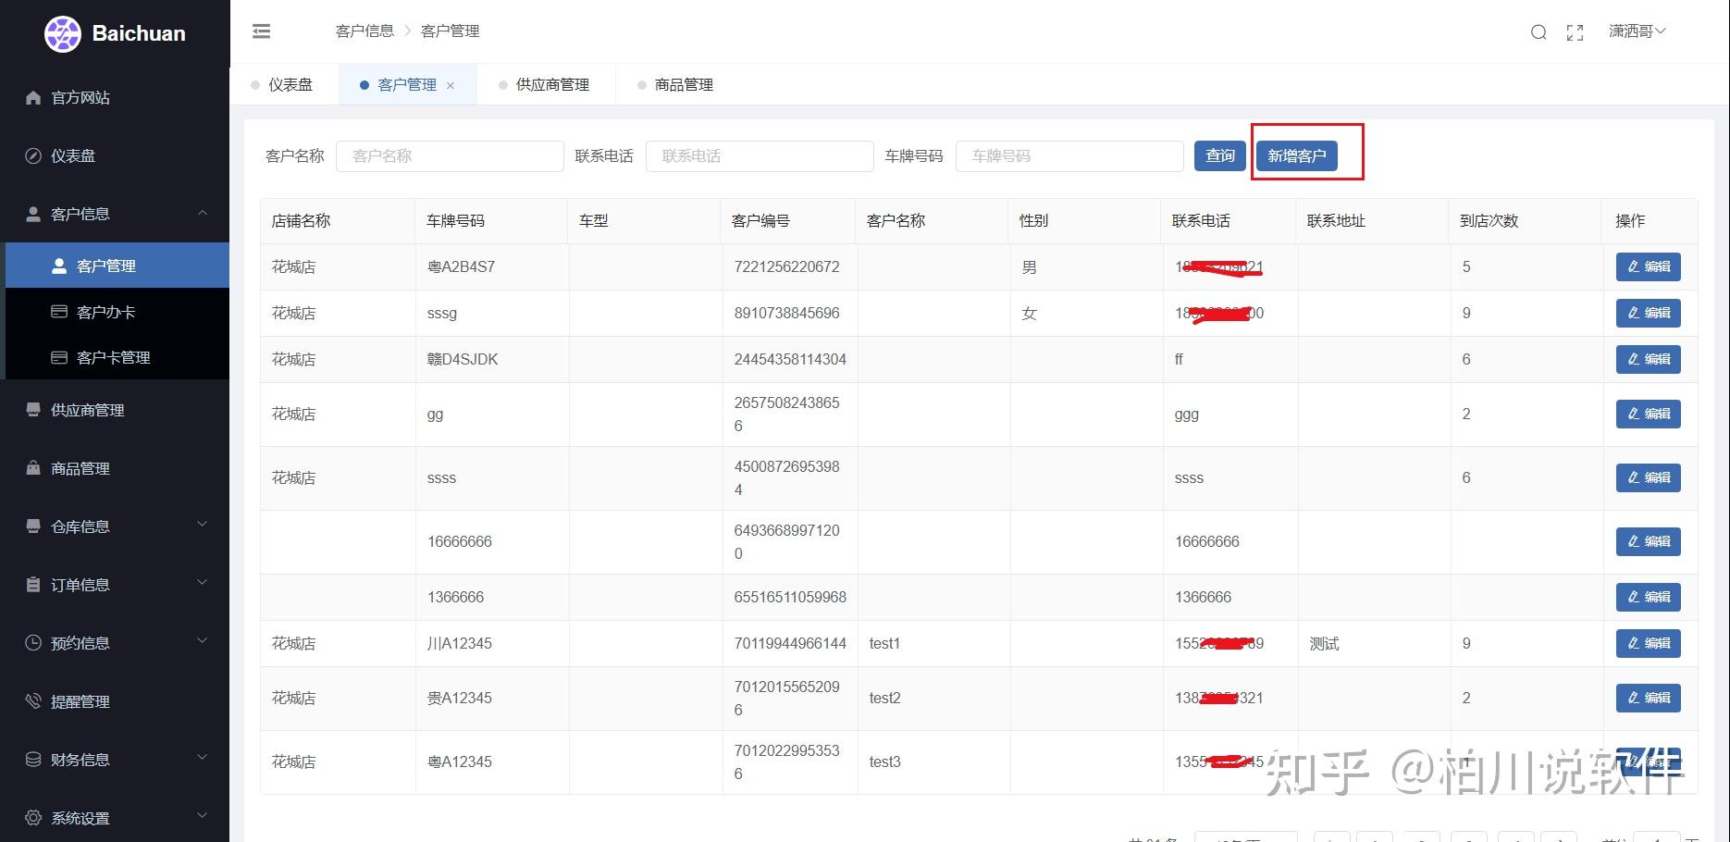Click the Baichuan logo icon
Screen dimensions: 1730x842
[63, 34]
